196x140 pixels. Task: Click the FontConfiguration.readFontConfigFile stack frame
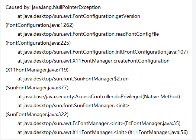(88, 34)
